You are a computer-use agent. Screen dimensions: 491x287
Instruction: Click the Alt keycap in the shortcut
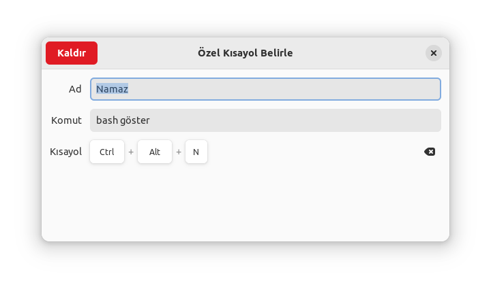point(155,152)
